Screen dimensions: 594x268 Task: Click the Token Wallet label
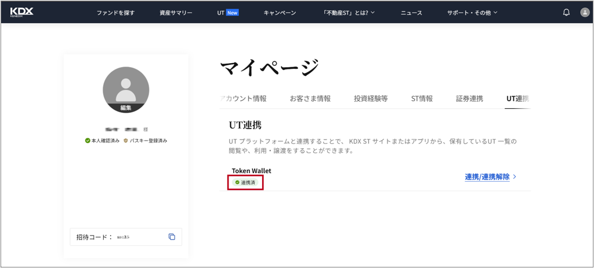pyautogui.click(x=252, y=171)
